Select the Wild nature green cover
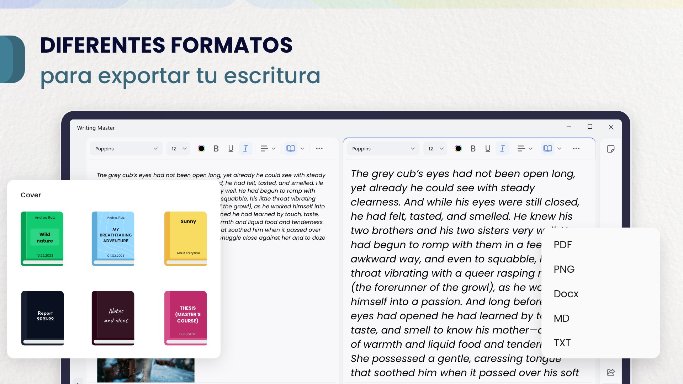Viewport: 683px width, 384px height. tap(42, 239)
